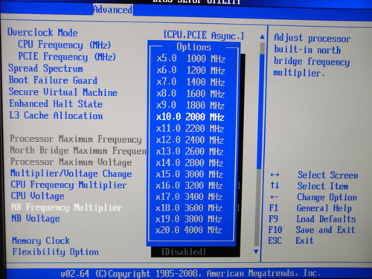This screenshot has height=279, width=372.
Task: Choose x5.0 1000 MHz option
Action: [x=191, y=59]
